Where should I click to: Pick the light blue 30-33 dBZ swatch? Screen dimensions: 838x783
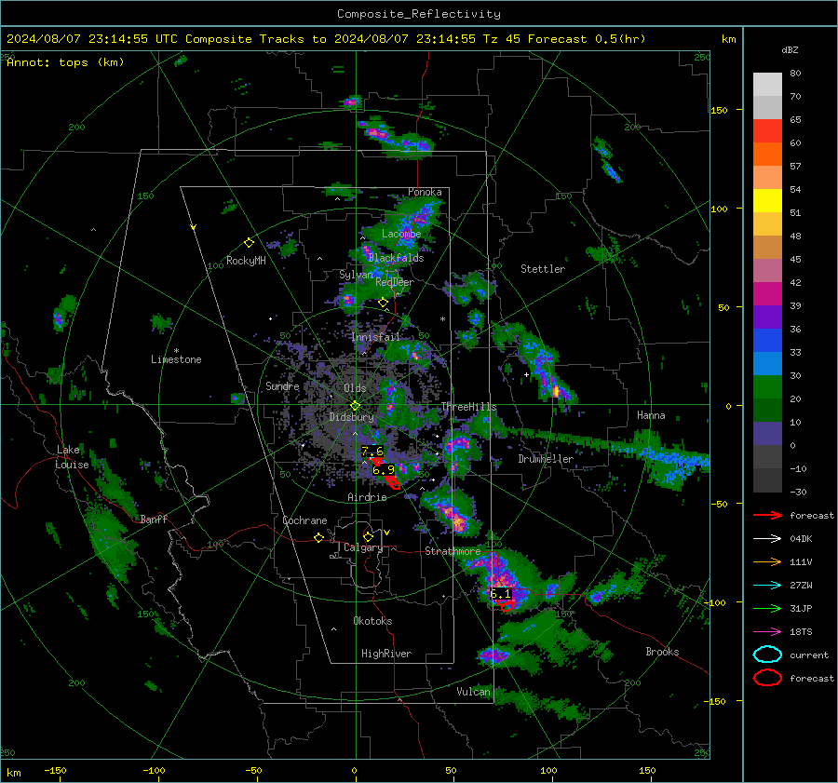click(767, 364)
